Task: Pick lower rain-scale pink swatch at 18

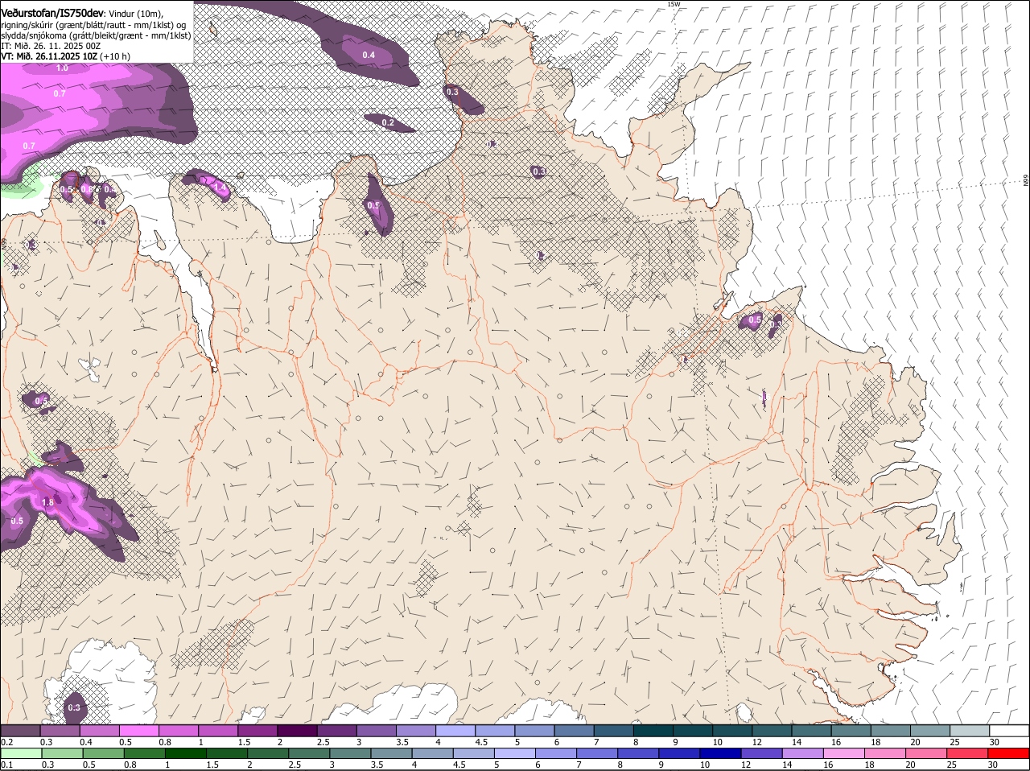Action: tap(885, 753)
